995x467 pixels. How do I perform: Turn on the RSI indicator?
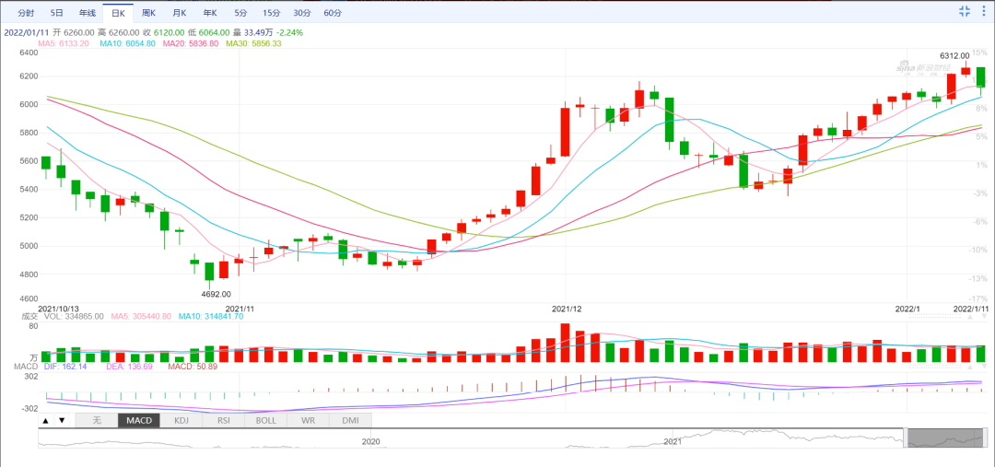[223, 420]
